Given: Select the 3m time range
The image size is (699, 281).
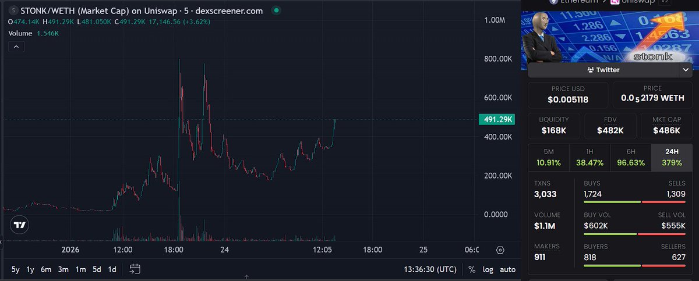Looking at the screenshot, I should [x=63, y=269].
